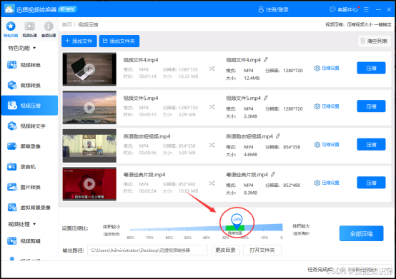Open the 客服中心 customer service
The width and height of the screenshot is (396, 279).
[x=344, y=9]
